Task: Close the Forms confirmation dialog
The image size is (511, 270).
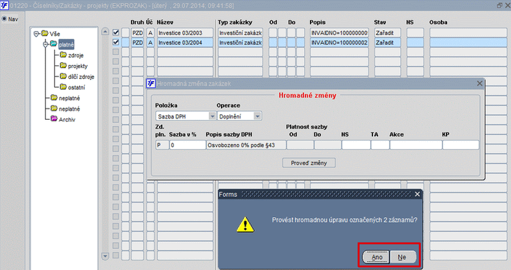Action: pos(417,194)
